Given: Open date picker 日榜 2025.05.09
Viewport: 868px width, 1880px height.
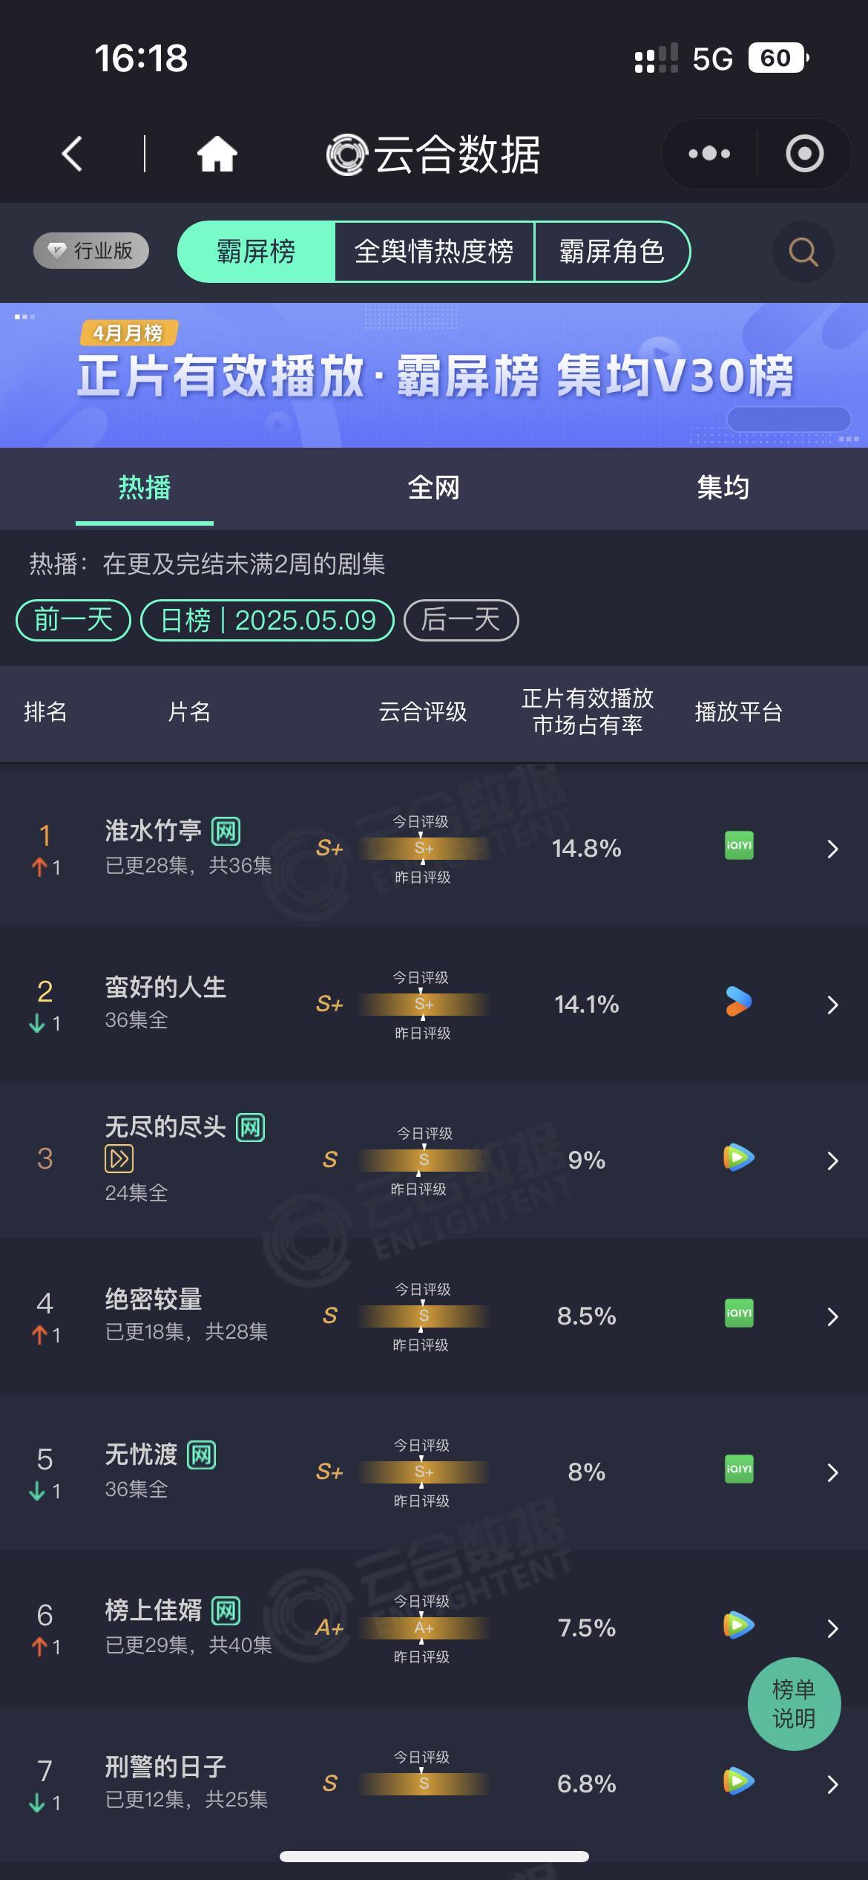Looking at the screenshot, I should pyautogui.click(x=267, y=620).
